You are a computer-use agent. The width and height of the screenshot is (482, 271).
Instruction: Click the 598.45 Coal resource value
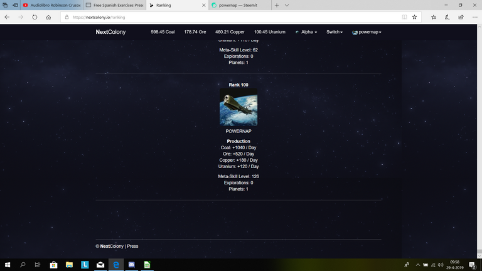[x=163, y=32]
